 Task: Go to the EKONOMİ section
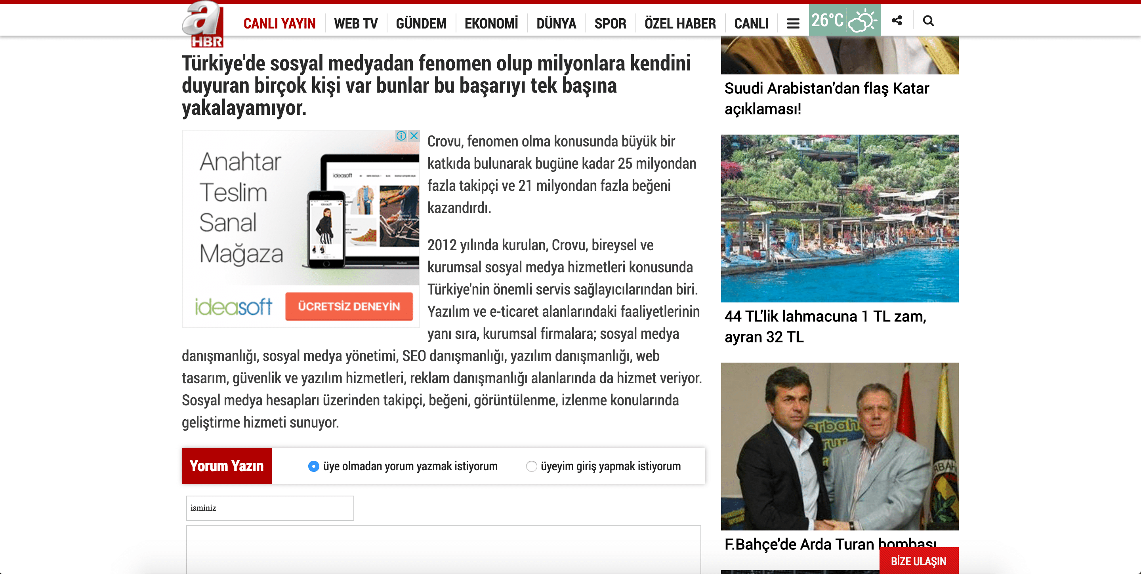pos(491,23)
